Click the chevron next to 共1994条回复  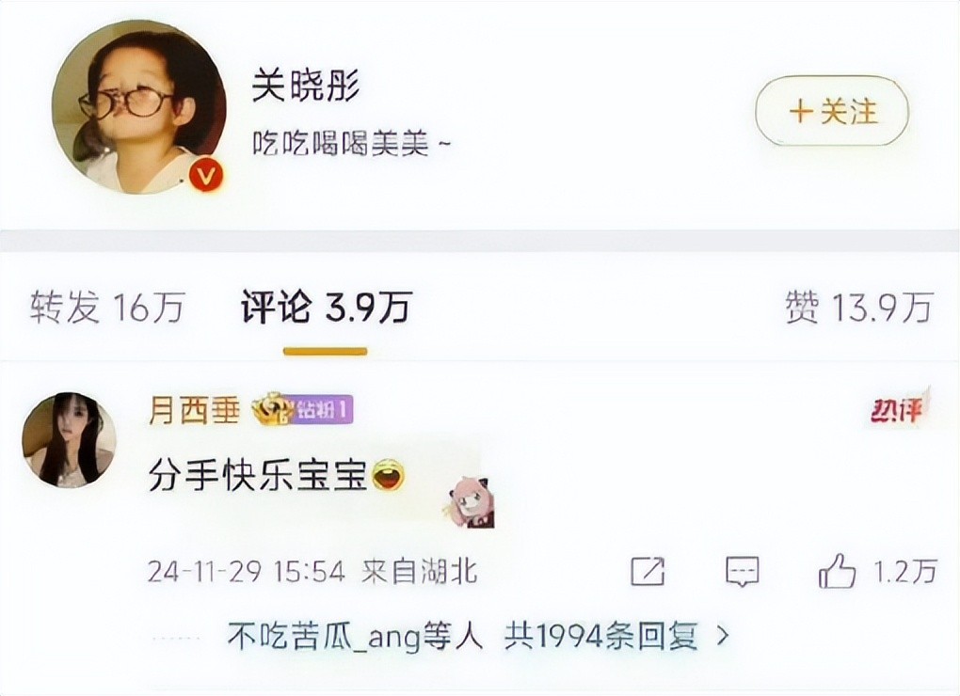[723, 638]
